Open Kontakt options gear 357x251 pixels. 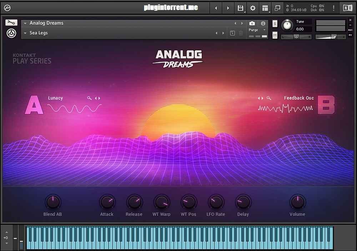point(253,8)
